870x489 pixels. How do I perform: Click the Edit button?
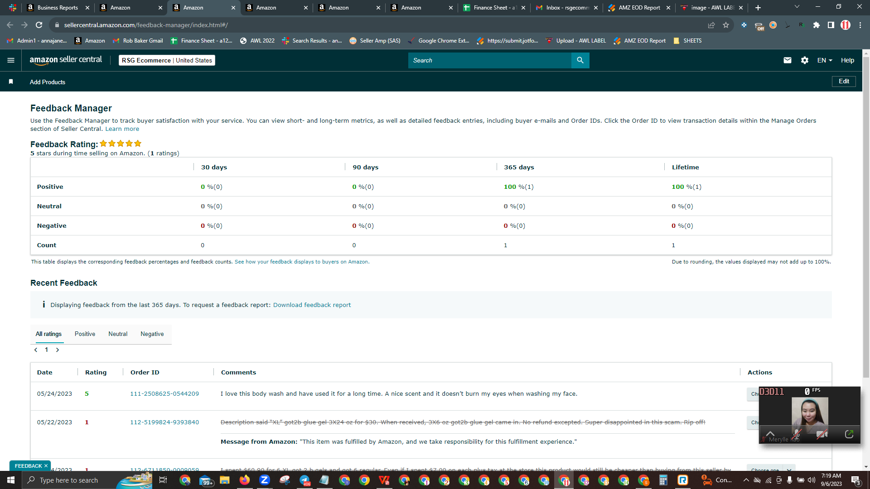[844, 81]
